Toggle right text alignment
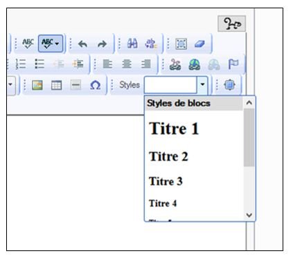This screenshot has height=258, width=293. 146,64
